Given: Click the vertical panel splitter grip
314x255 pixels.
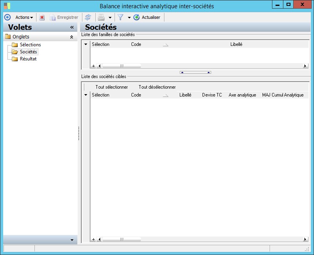Looking at the screenshot, I should (79, 133).
